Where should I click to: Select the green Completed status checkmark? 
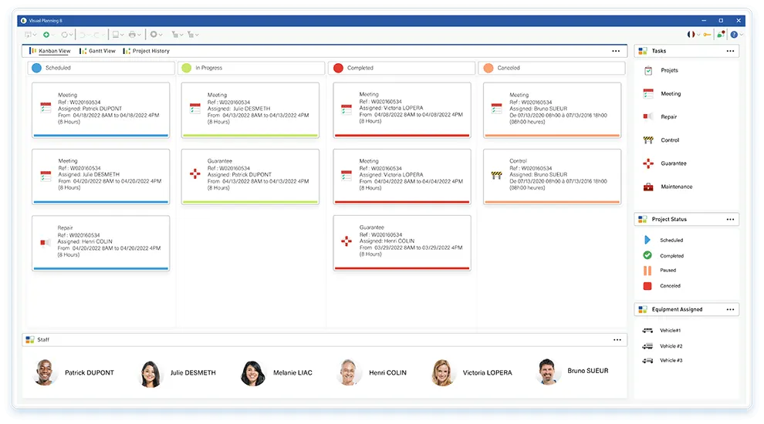[647, 255]
